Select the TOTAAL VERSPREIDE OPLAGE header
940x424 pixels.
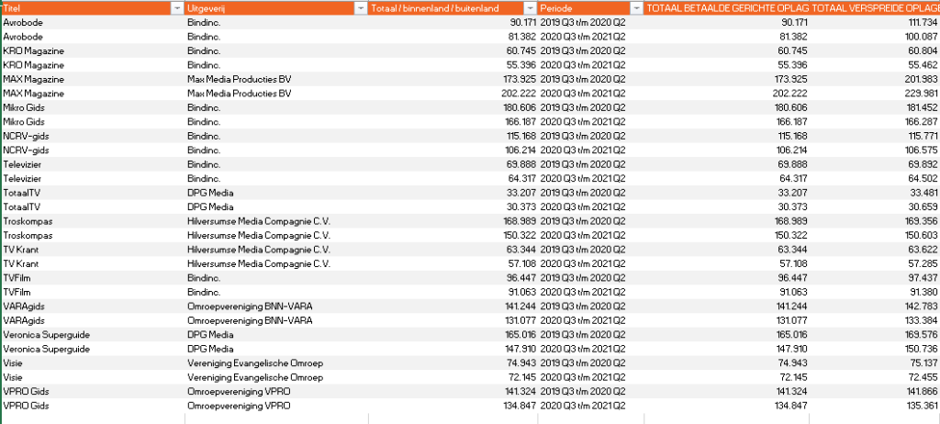[875, 8]
